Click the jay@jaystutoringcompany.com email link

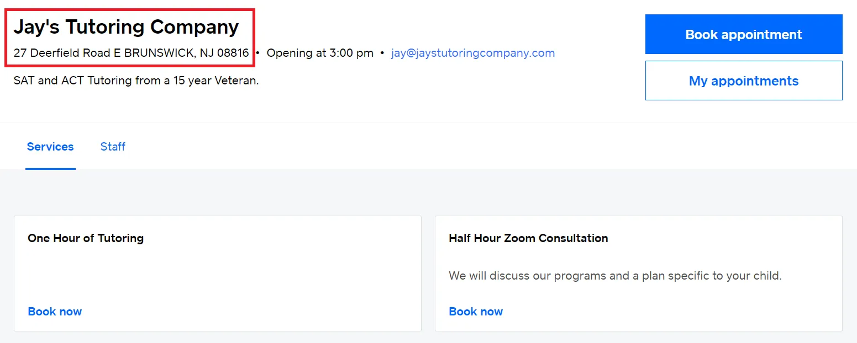point(472,53)
